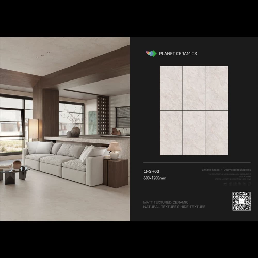Viewport: 258px width, 258px height.
Task: Choose the top-middle tile in the sample grid
Action: click(193, 88)
